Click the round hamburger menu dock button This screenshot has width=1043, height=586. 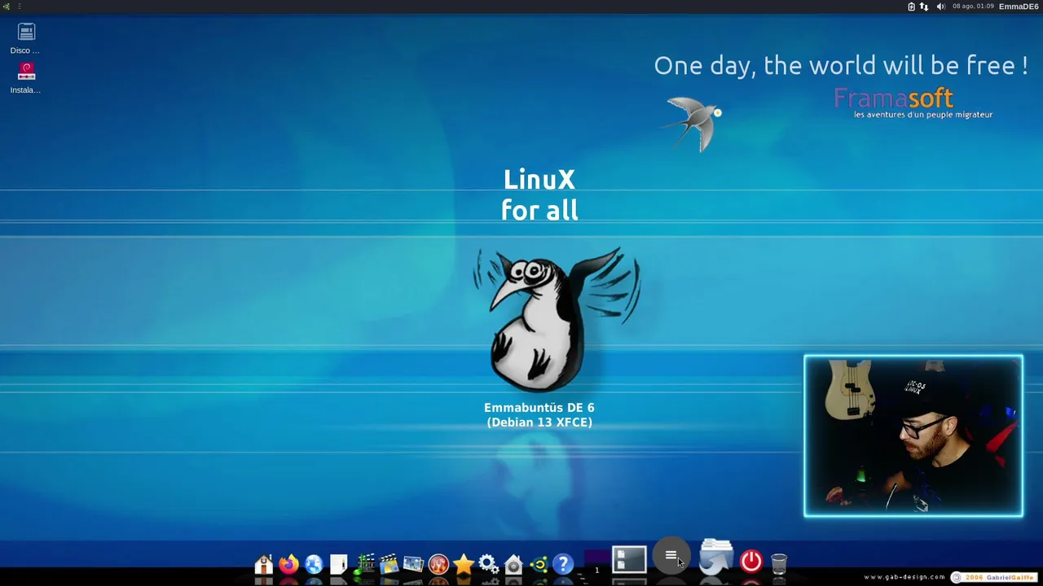tap(671, 556)
